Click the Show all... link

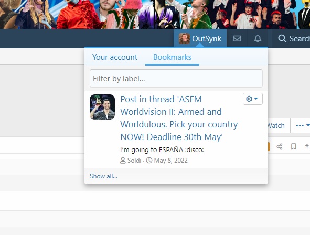pyautogui.click(x=103, y=176)
